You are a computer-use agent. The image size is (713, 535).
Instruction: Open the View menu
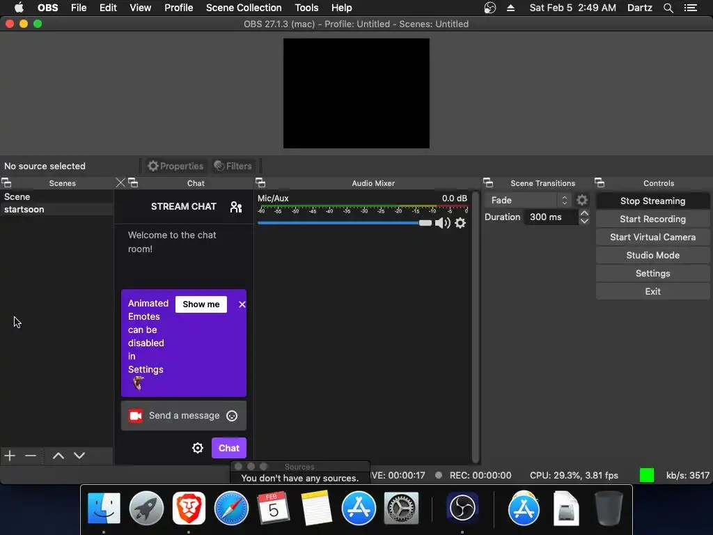[140, 8]
